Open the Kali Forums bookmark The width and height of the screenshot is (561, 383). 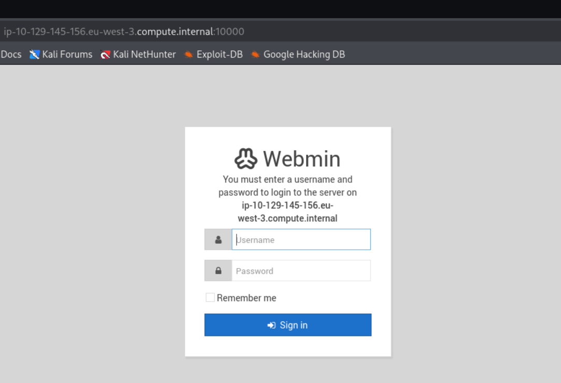coord(61,54)
